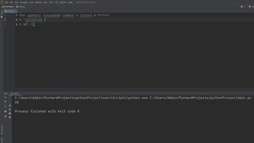Click the 'Process finished with exit code 0' message
The width and height of the screenshot is (254, 143).
point(47,111)
